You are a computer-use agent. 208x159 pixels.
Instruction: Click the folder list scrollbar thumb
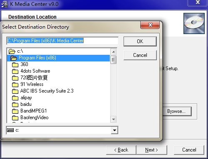click(x=114, y=60)
